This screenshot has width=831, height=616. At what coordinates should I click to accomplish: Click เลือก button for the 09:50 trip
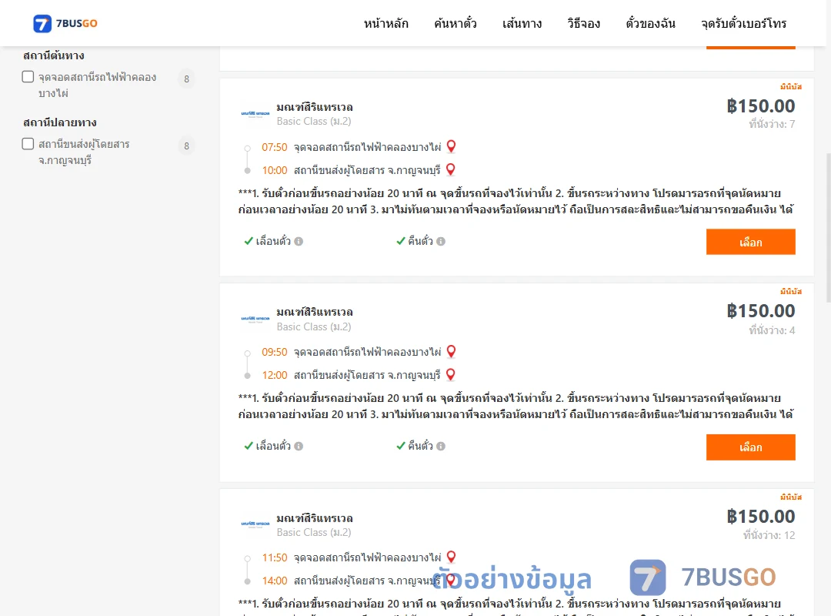coord(750,447)
